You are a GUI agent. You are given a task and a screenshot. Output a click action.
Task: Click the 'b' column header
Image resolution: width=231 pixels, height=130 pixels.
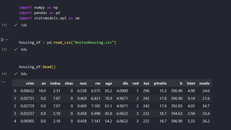pos(181,83)
